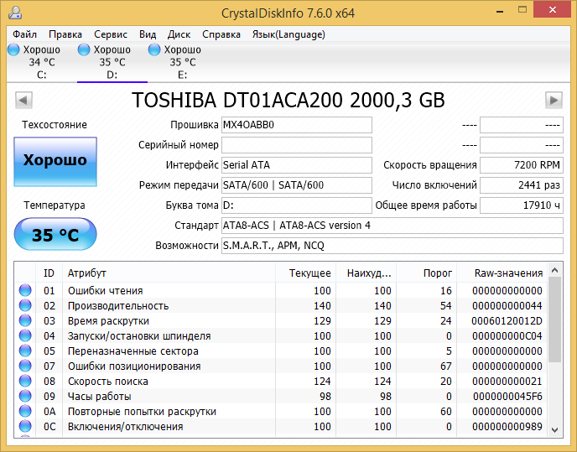
Task: Click status circle for attribute 01
Action: pos(25,290)
